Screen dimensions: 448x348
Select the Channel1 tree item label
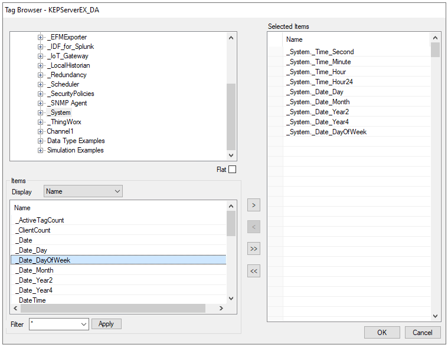(60, 131)
